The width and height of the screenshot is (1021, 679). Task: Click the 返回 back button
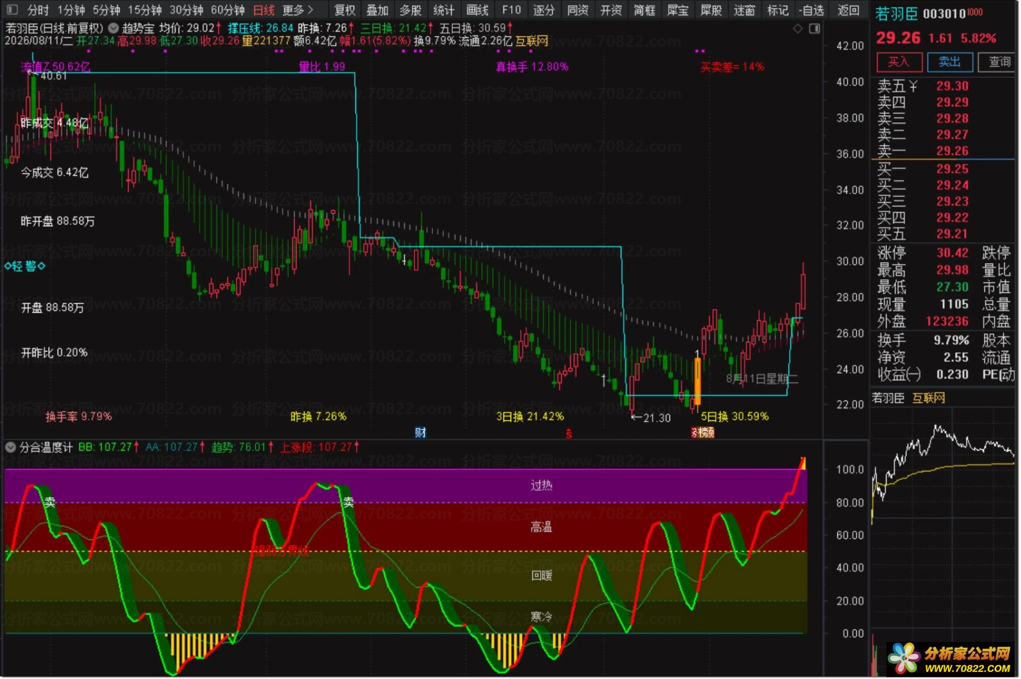(x=849, y=10)
